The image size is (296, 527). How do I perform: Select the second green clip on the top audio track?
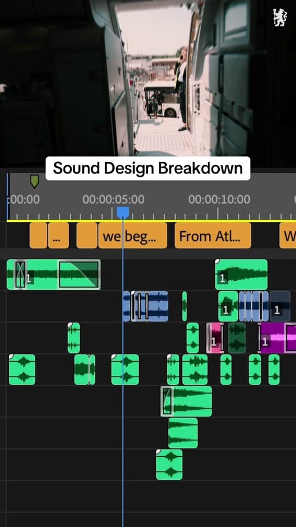pyautogui.click(x=241, y=274)
